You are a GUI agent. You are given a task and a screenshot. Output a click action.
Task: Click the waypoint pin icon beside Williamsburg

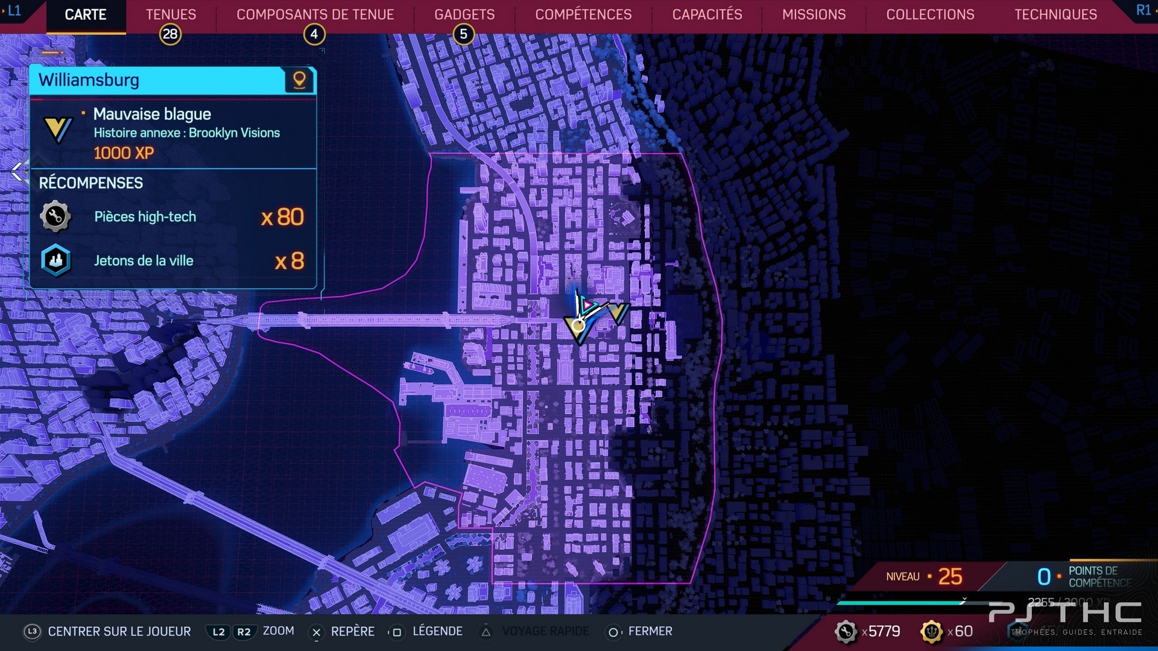(x=299, y=80)
